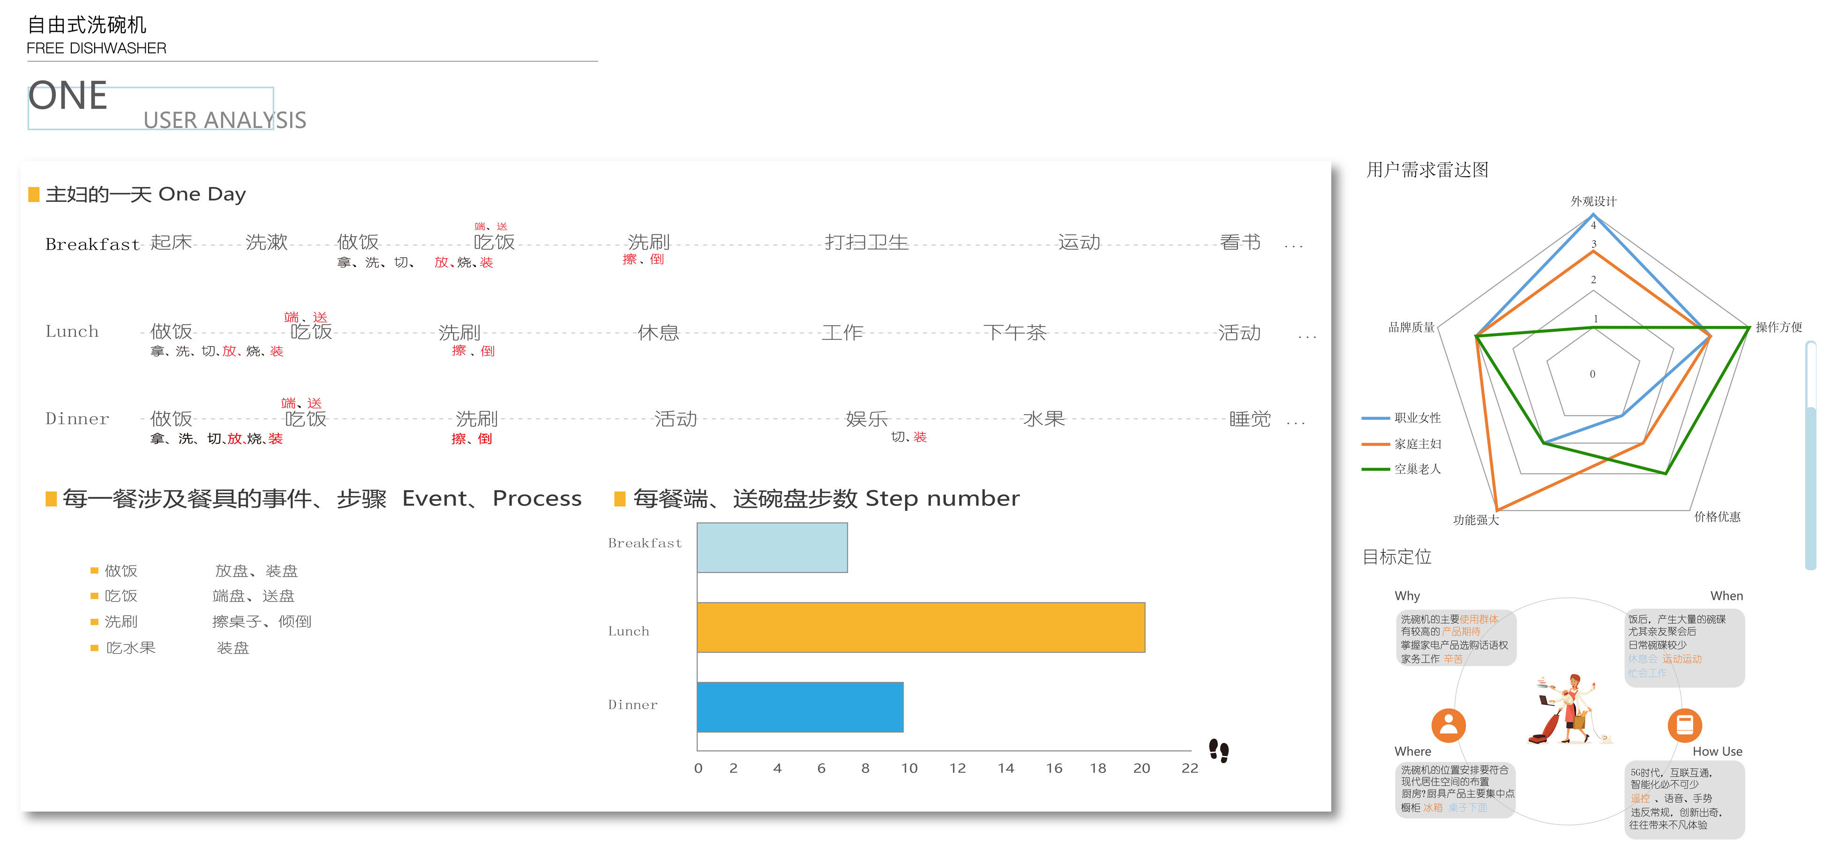The height and width of the screenshot is (856, 1831).
Task: Click the orange bullet beside 主妇的一天 One Day
Action: pos(33,194)
